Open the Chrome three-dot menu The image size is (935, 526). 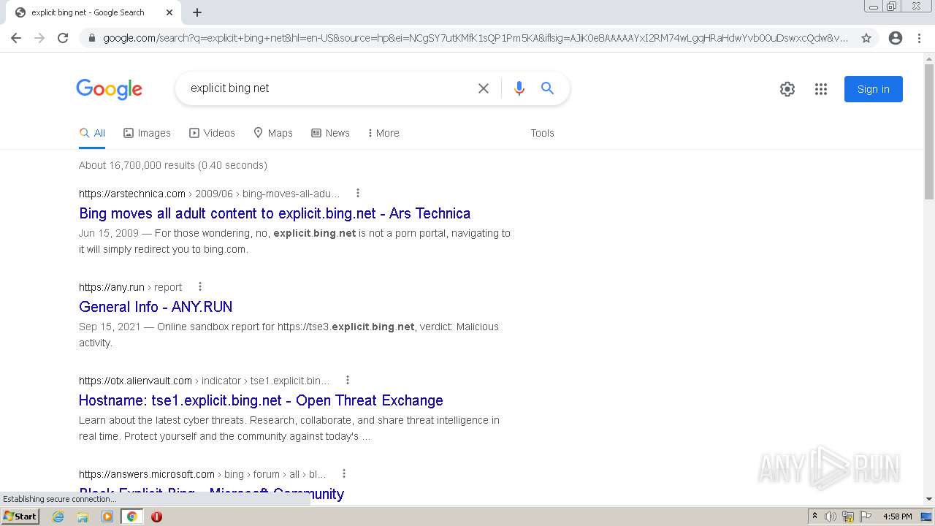click(919, 38)
